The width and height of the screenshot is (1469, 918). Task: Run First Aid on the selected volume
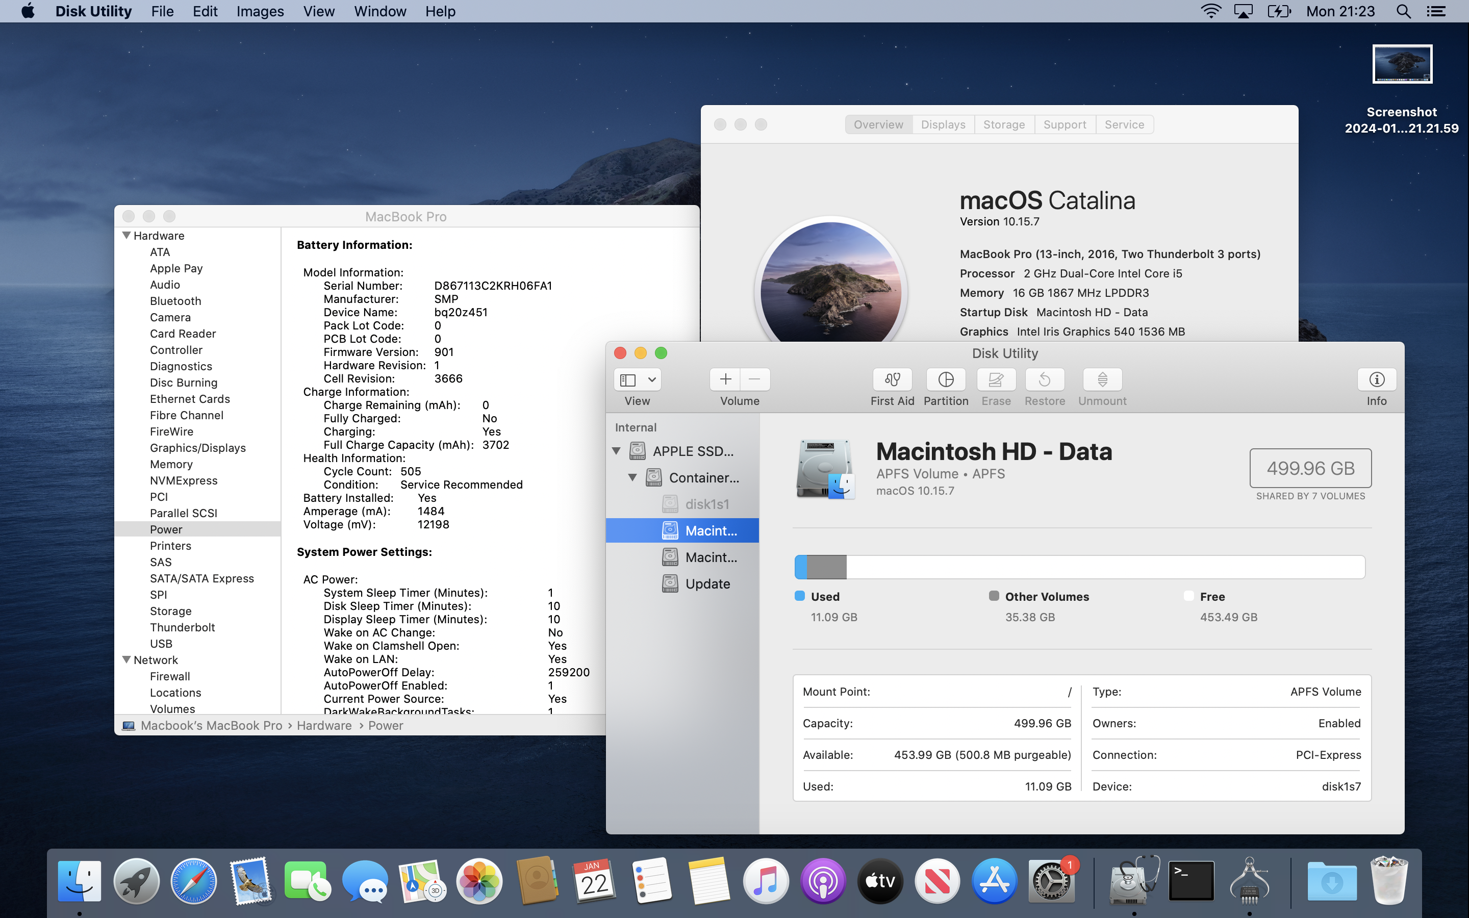(x=892, y=379)
